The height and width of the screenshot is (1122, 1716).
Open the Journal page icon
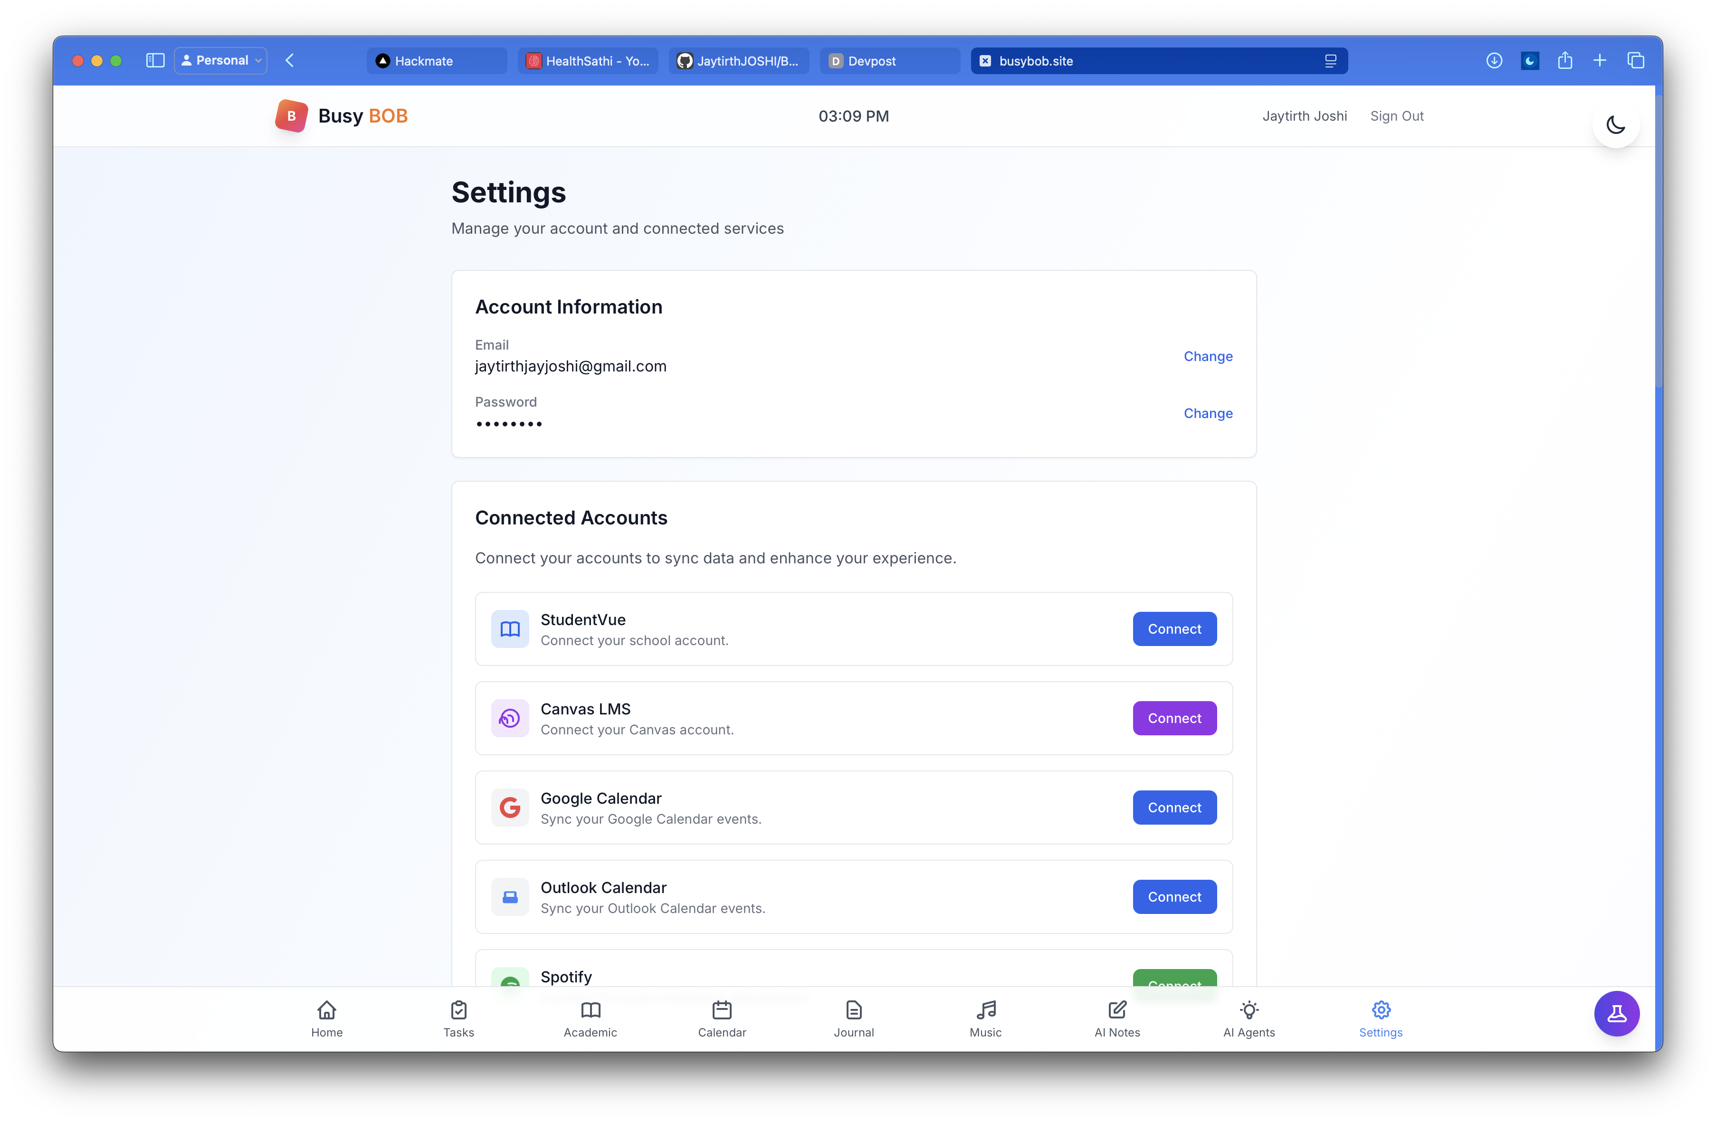(x=854, y=1018)
